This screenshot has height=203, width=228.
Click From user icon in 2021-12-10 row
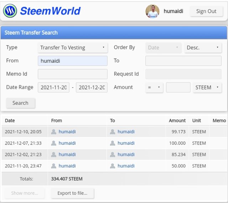coord(54,132)
